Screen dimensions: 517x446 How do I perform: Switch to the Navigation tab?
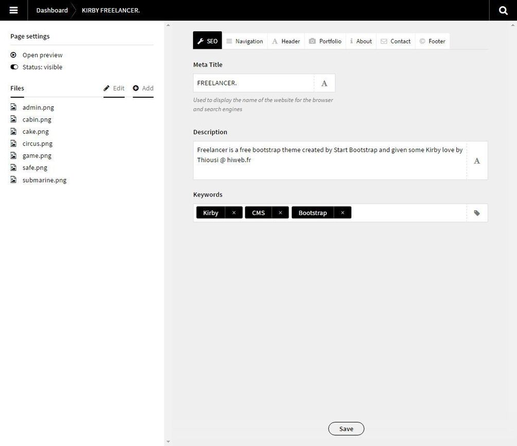pos(244,41)
